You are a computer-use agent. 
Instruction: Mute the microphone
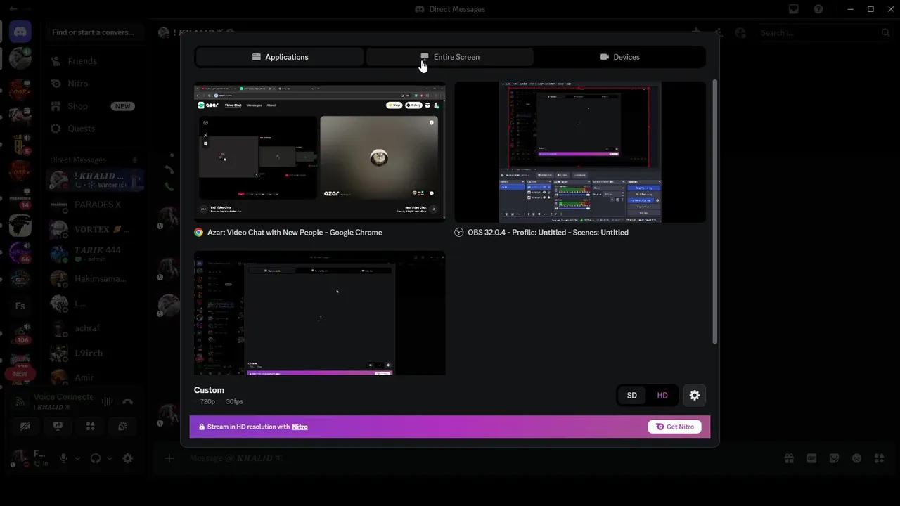pos(63,458)
